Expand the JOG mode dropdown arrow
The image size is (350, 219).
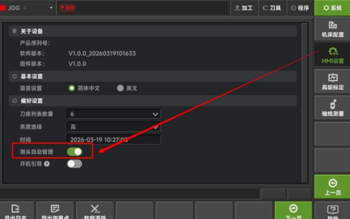(x=51, y=8)
